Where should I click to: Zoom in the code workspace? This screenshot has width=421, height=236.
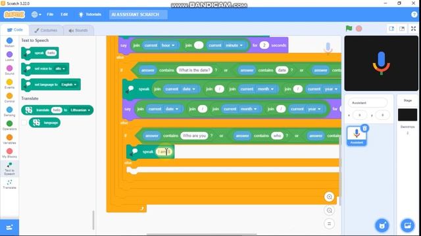329,197
